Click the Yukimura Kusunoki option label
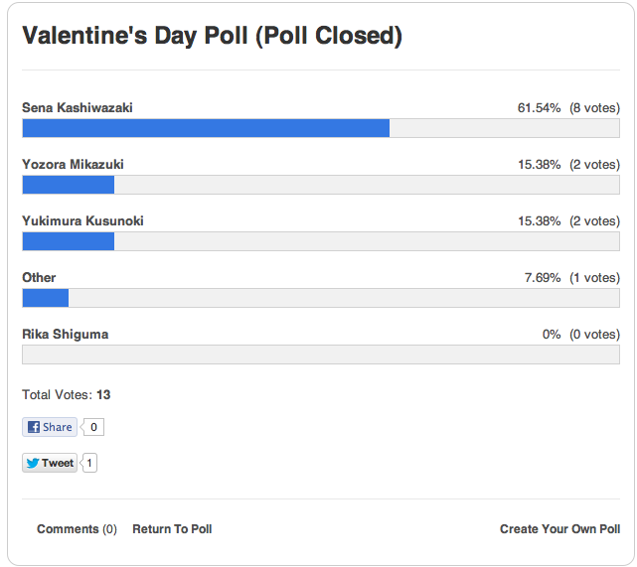The image size is (637, 567). pos(82,220)
